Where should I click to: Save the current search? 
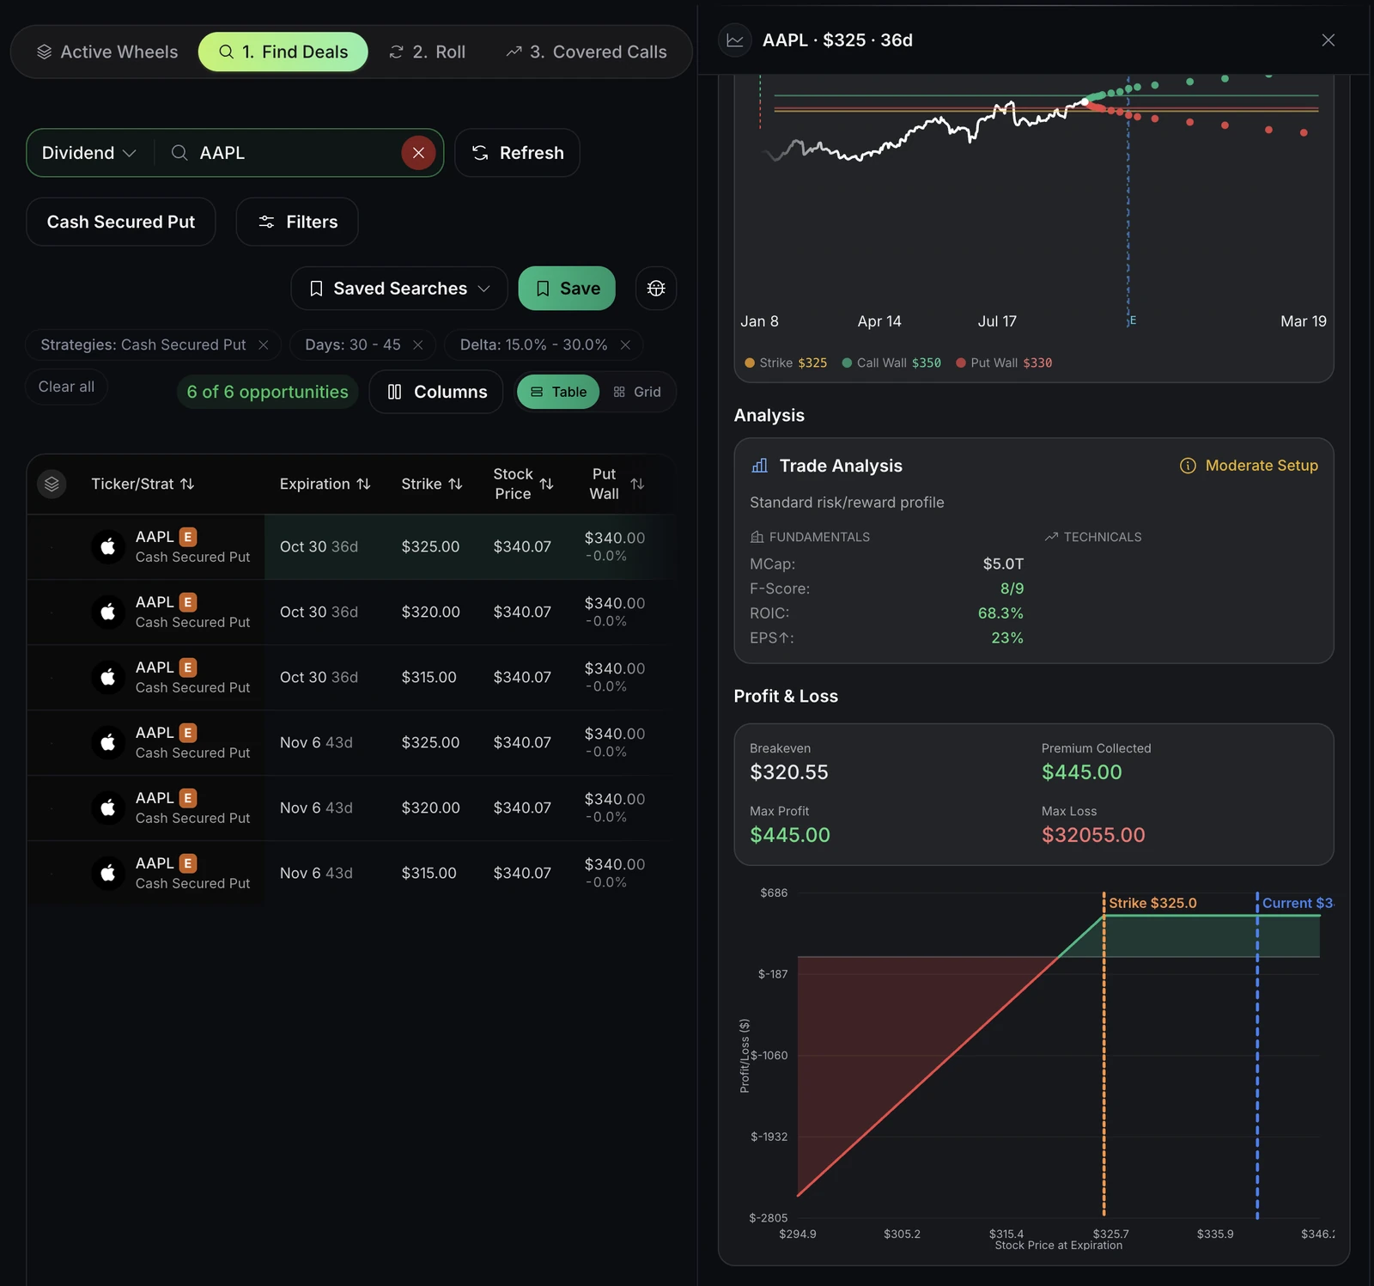pyautogui.click(x=567, y=289)
